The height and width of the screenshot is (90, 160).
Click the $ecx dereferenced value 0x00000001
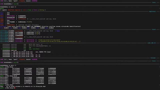pyautogui.click(x=22, y=16)
